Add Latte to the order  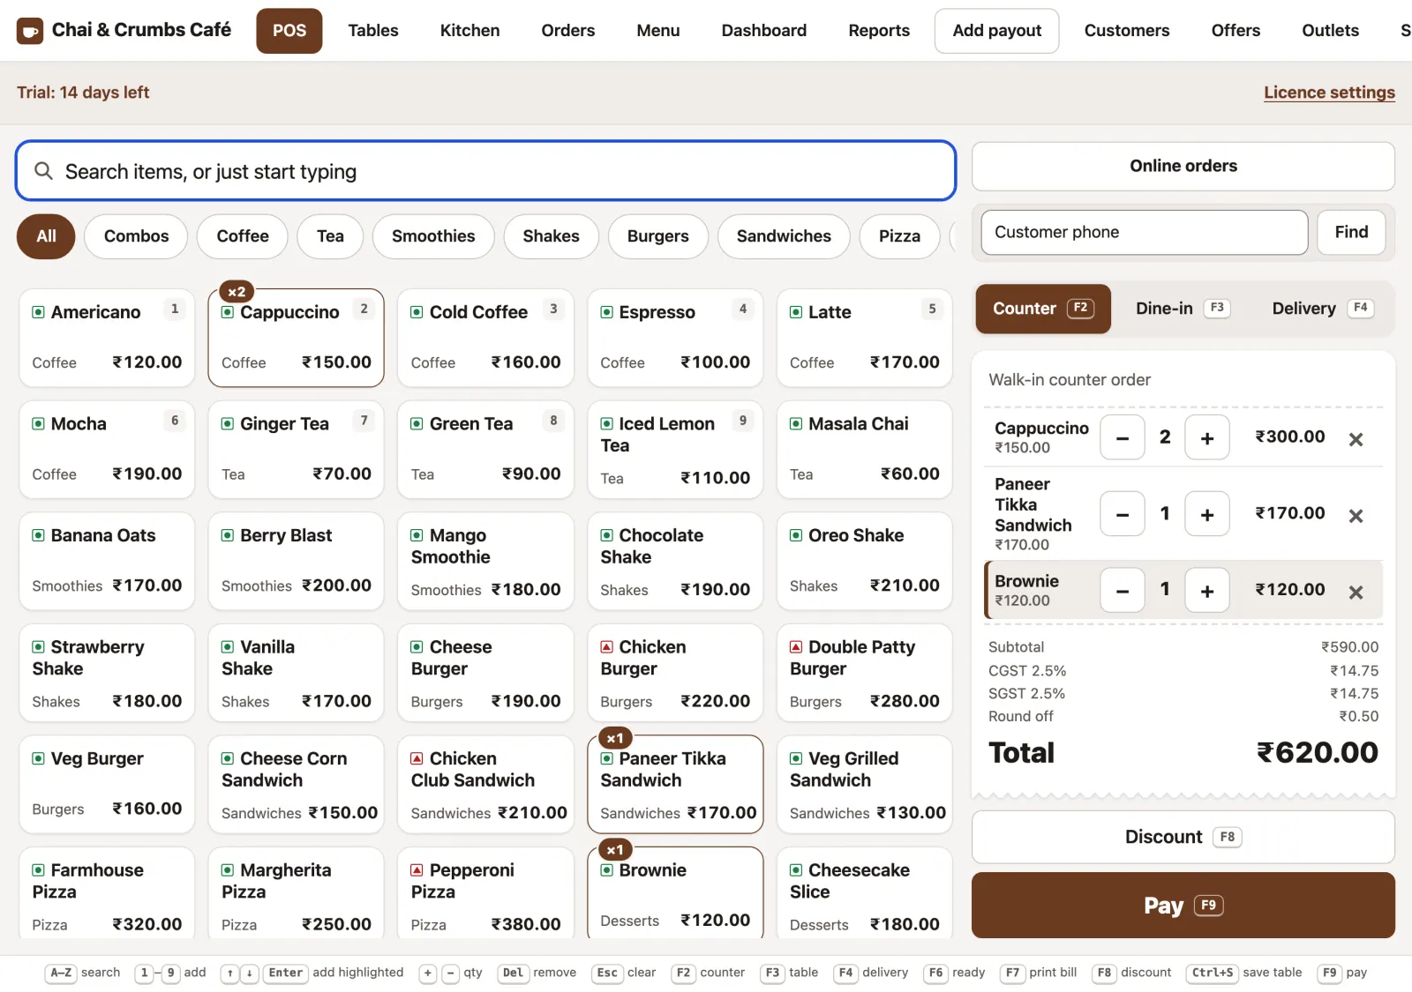864,338
